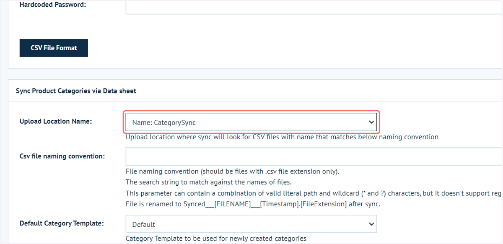This screenshot has height=244, width=503.
Task: Click the 'Upload Location Name:' label
Action: point(56,121)
